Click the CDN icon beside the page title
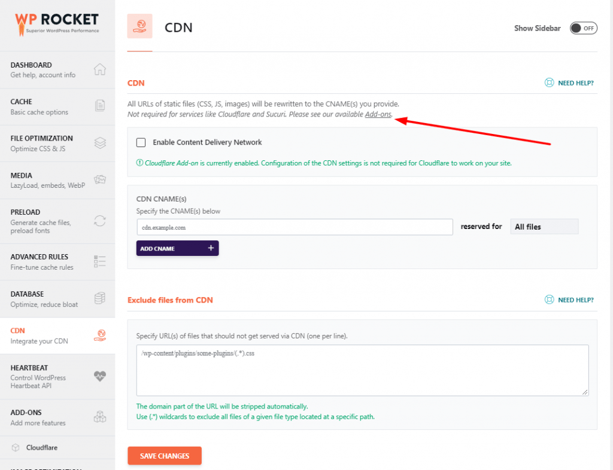613x470 pixels. click(139, 28)
